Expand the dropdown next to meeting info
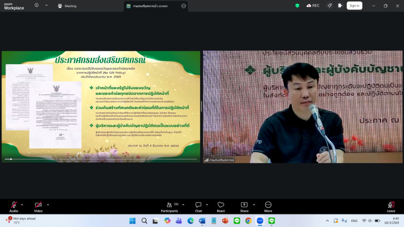This screenshot has width=404, height=227. pyautogui.click(x=46, y=6)
